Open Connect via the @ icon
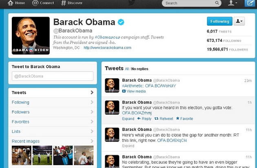The image size is (257, 168). click(x=35, y=3)
